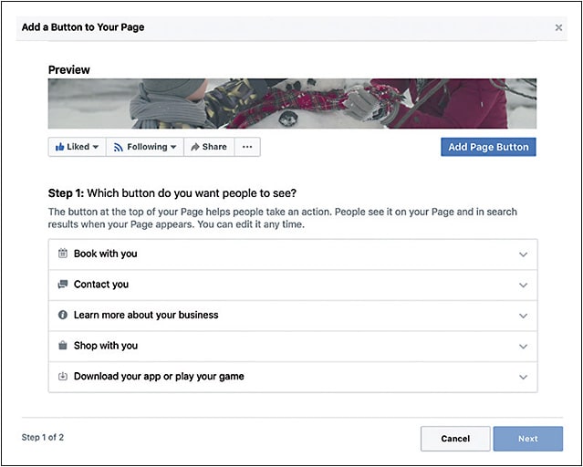Screen dimensions: 583x467
Task: Select the Download your app or play your game label
Action: pyautogui.click(x=159, y=377)
